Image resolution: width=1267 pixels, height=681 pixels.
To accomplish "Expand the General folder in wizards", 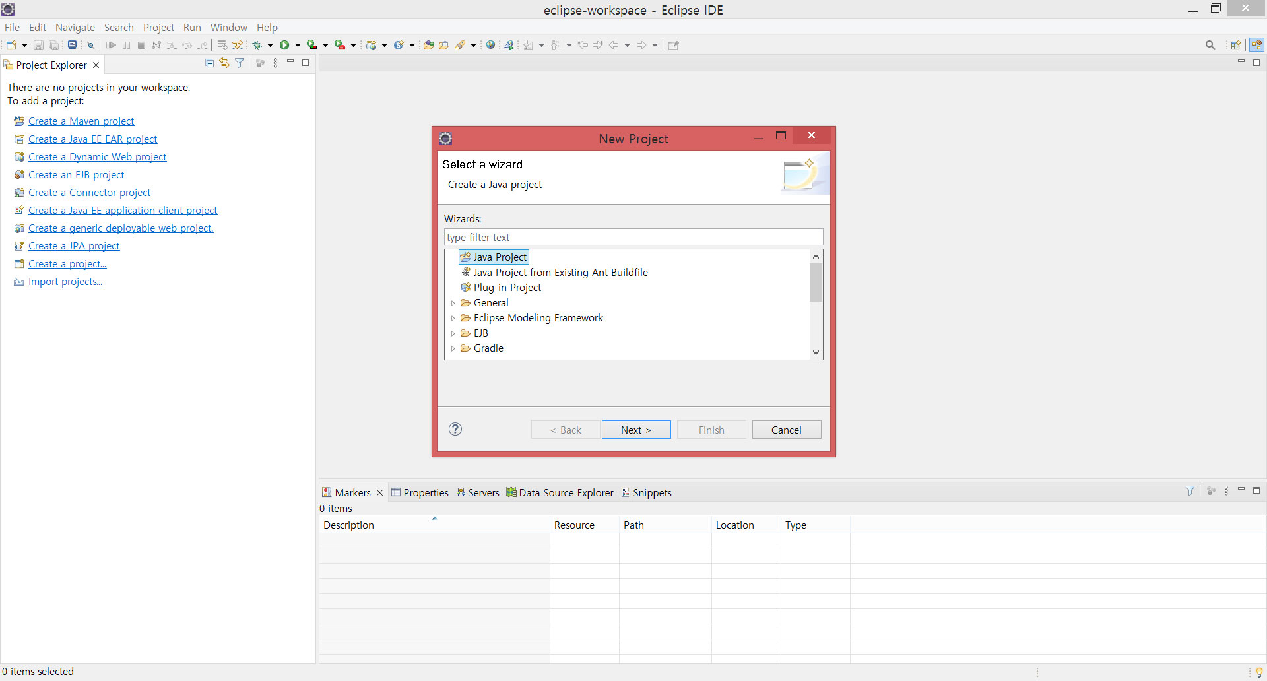I will click(453, 304).
